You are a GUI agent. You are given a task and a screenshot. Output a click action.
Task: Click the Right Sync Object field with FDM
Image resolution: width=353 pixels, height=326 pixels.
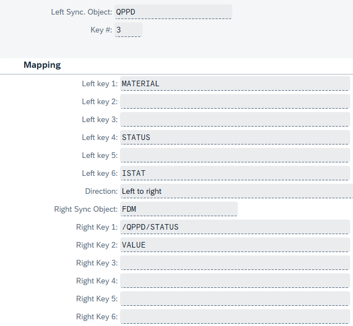[x=178, y=209]
